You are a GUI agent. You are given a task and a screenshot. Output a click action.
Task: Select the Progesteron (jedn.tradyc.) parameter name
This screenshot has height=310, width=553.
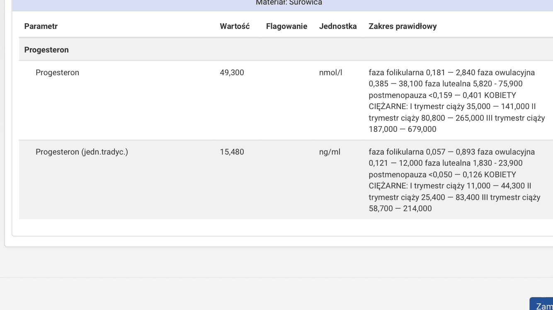(x=82, y=152)
